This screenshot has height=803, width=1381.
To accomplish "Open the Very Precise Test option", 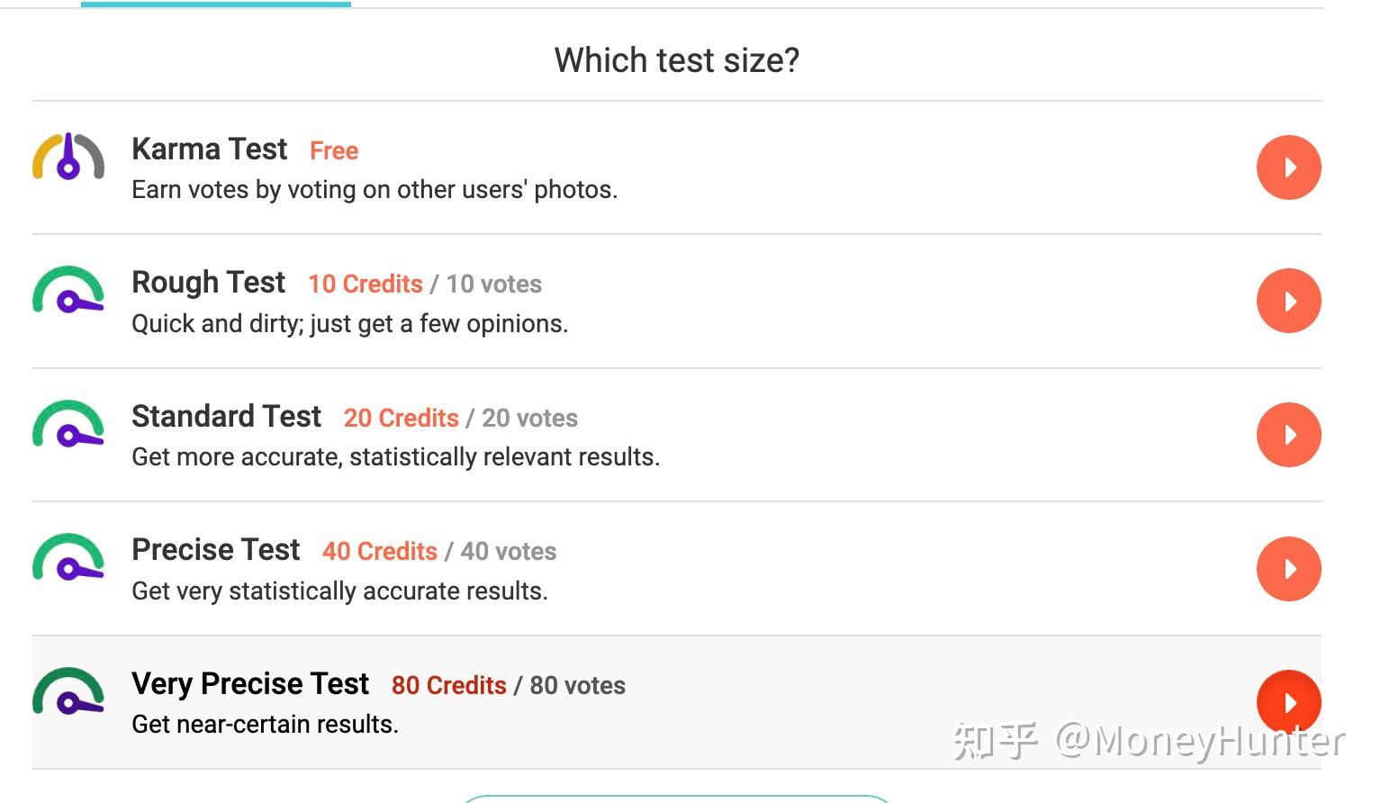I will [249, 684].
